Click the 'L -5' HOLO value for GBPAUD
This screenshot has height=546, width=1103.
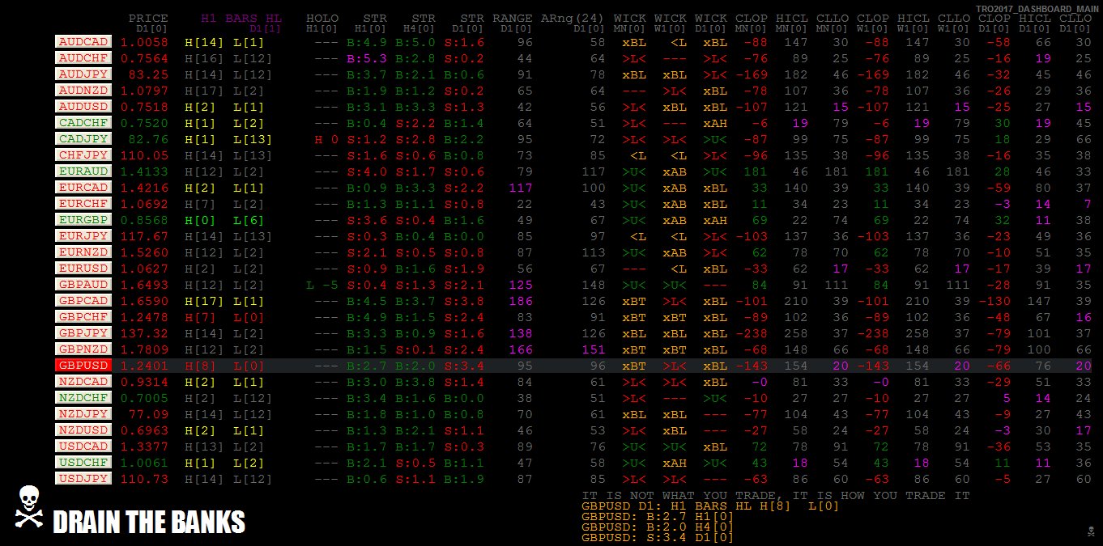pos(322,285)
